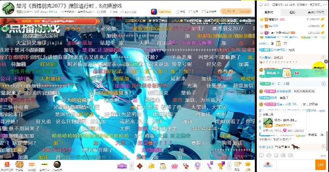Select Uzi row in ranking list
329x172 pixels.
point(292,26)
